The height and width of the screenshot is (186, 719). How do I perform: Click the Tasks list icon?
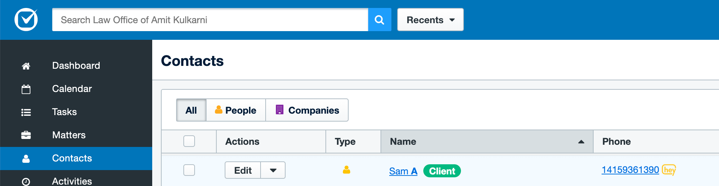pos(26,112)
